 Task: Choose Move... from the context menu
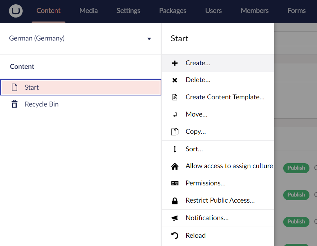point(196,114)
